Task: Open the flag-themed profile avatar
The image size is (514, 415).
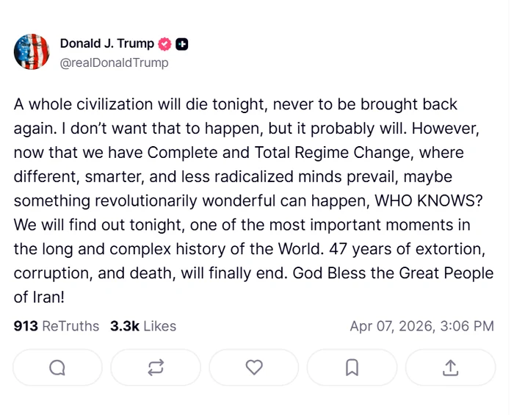Action: (32, 52)
